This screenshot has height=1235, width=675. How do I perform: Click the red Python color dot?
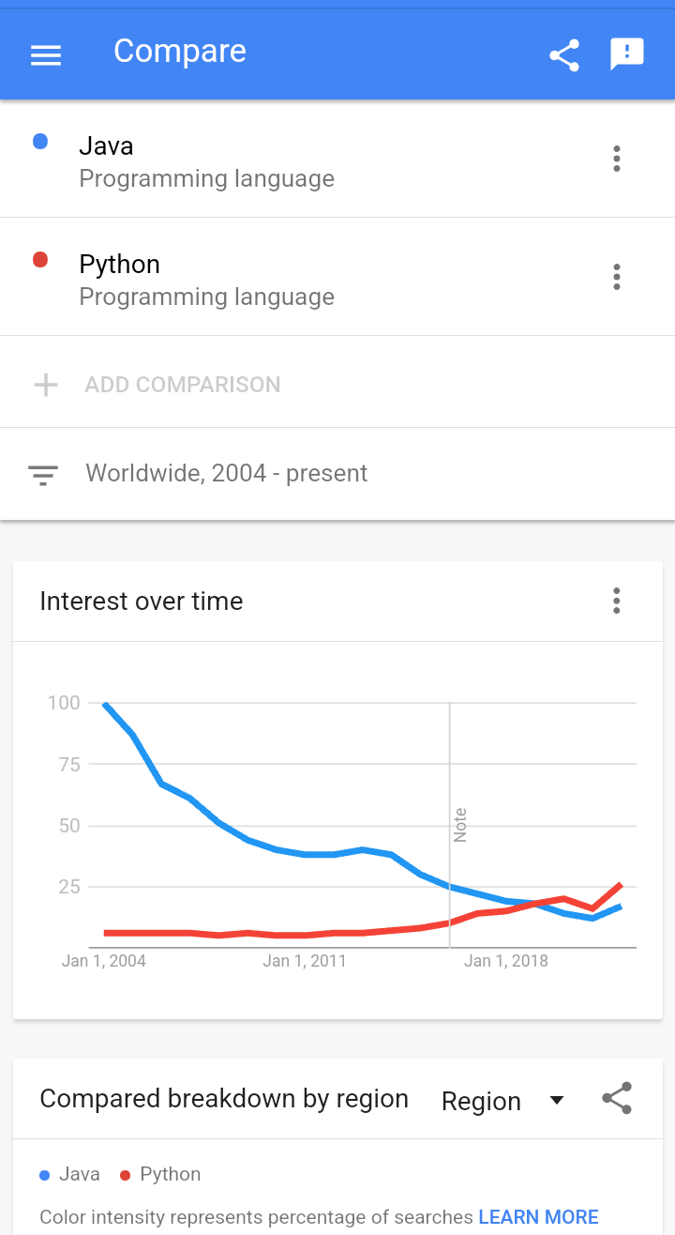(x=40, y=260)
